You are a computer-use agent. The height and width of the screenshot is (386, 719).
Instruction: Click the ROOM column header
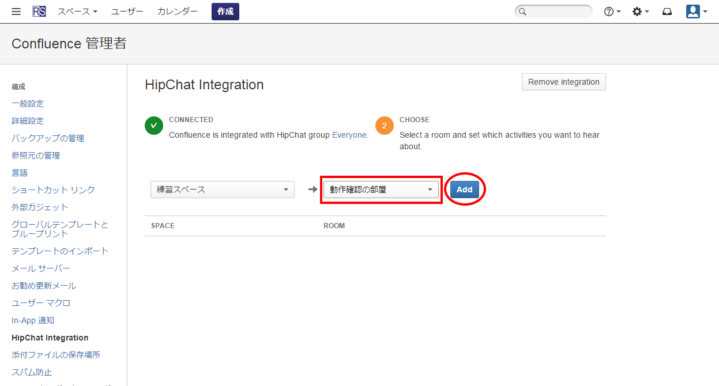coord(334,226)
